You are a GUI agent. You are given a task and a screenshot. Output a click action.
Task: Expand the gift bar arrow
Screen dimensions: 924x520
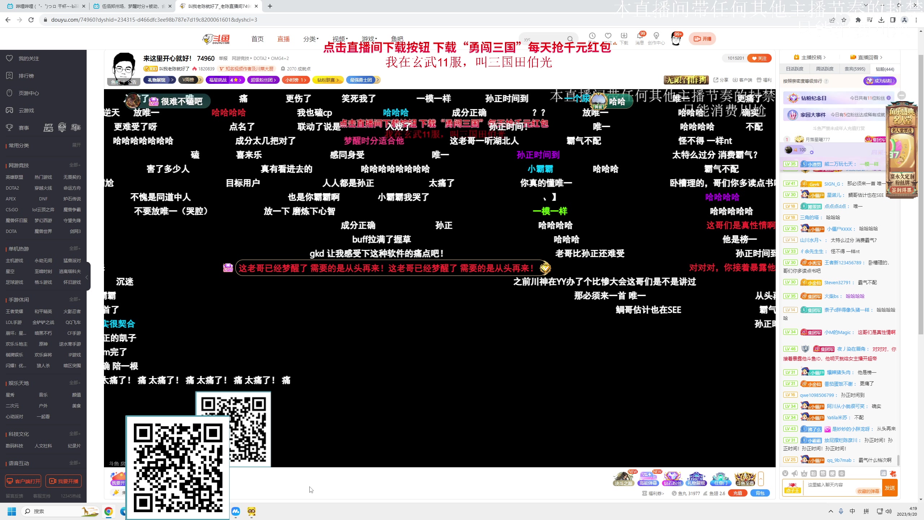coord(760,479)
